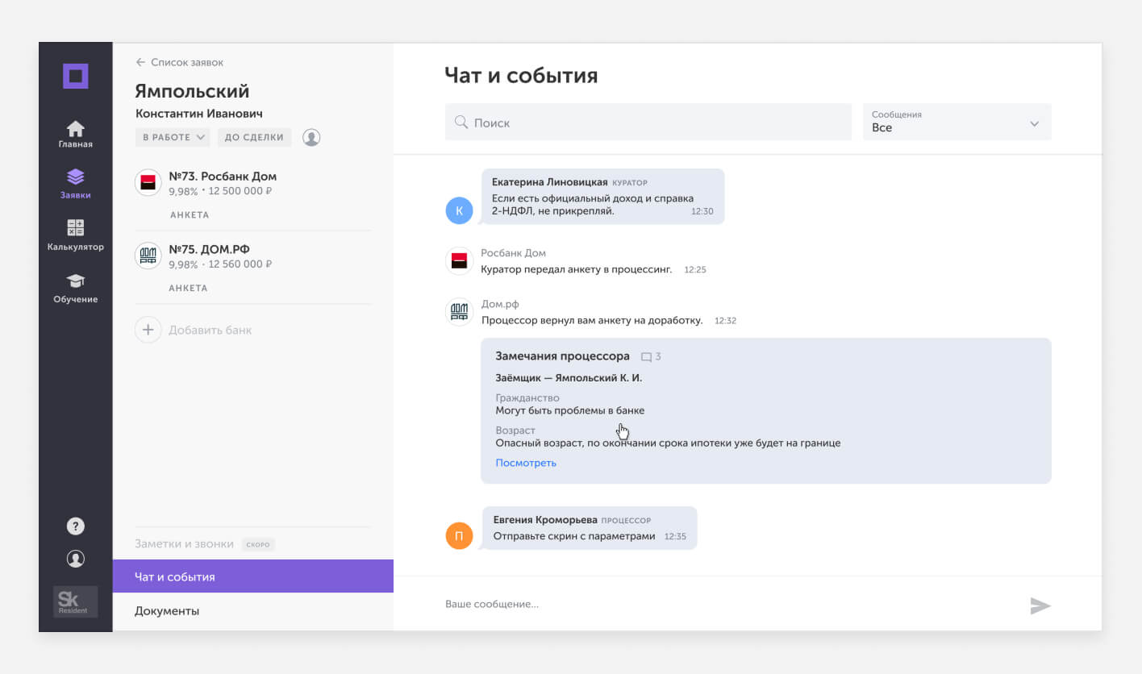1142x674 pixels.
Task: Open the help question mark icon
Action: 76,526
